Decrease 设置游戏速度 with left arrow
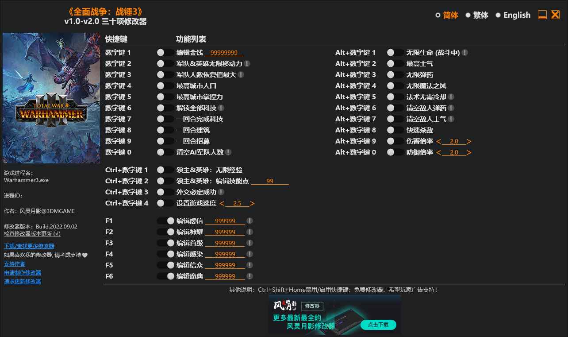568x337 pixels. (222, 204)
